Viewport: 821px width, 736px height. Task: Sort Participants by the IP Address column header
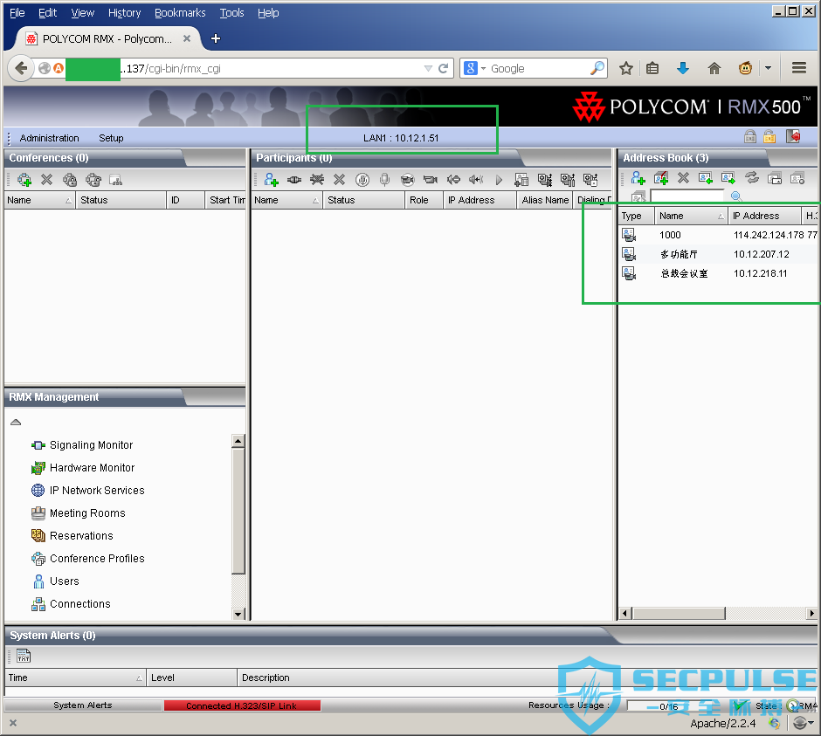coord(479,200)
